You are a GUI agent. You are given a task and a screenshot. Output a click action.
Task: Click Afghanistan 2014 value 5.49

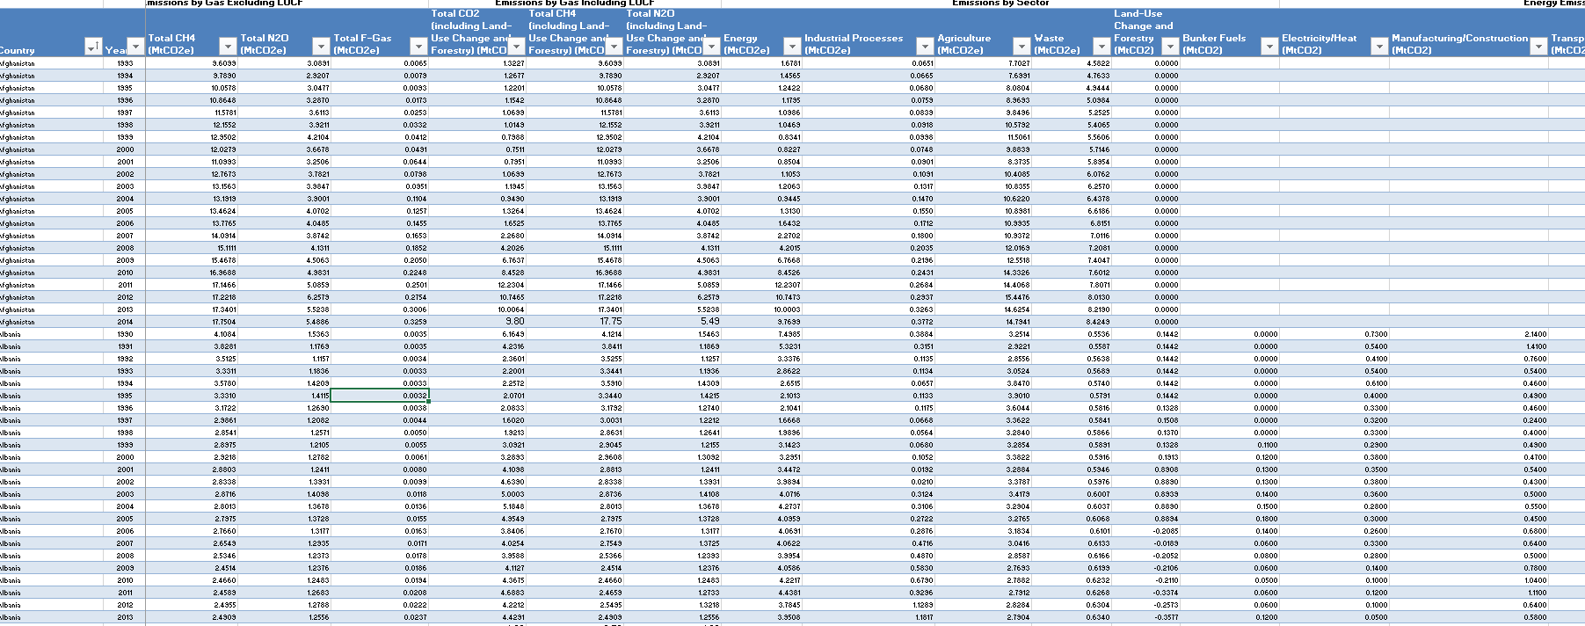click(x=673, y=322)
